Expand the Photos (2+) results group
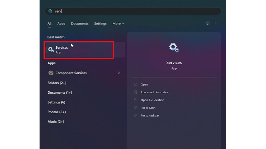The image size is (266, 149). (57, 112)
